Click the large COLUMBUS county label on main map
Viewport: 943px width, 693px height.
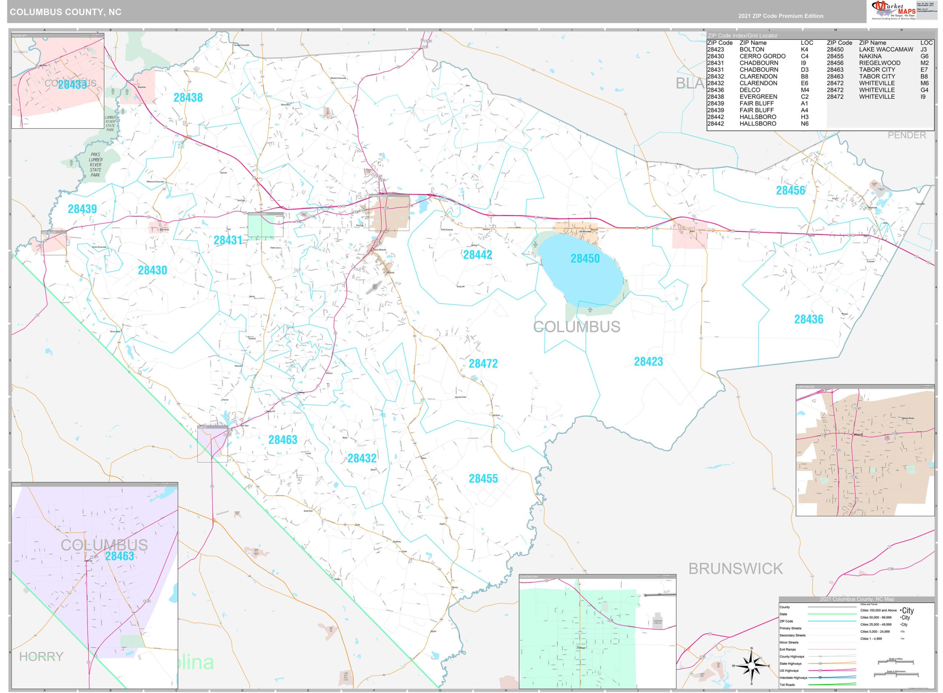(576, 327)
